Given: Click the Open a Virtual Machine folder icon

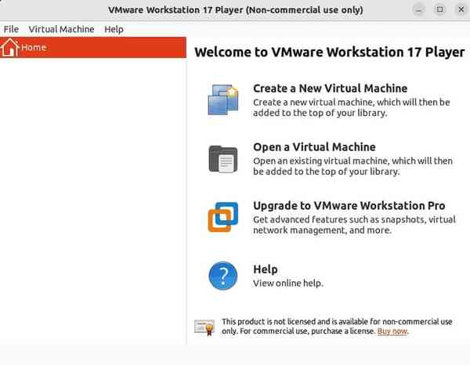Looking at the screenshot, I should click(x=223, y=159).
